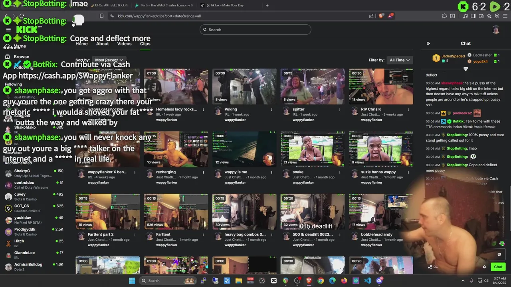
Task: Open CCT_CS recommended channel
Action: click(34, 208)
